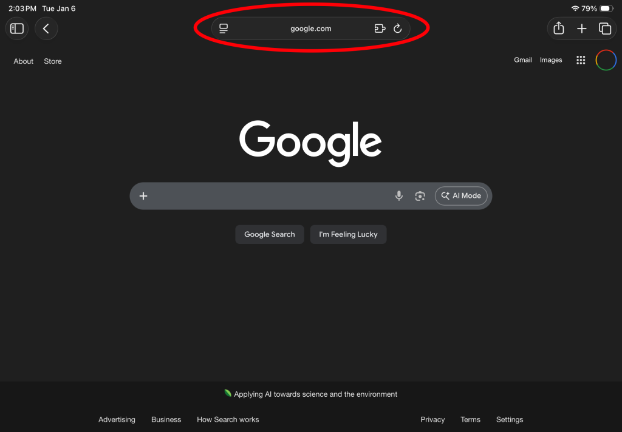Open the Google apps grid

[581, 60]
